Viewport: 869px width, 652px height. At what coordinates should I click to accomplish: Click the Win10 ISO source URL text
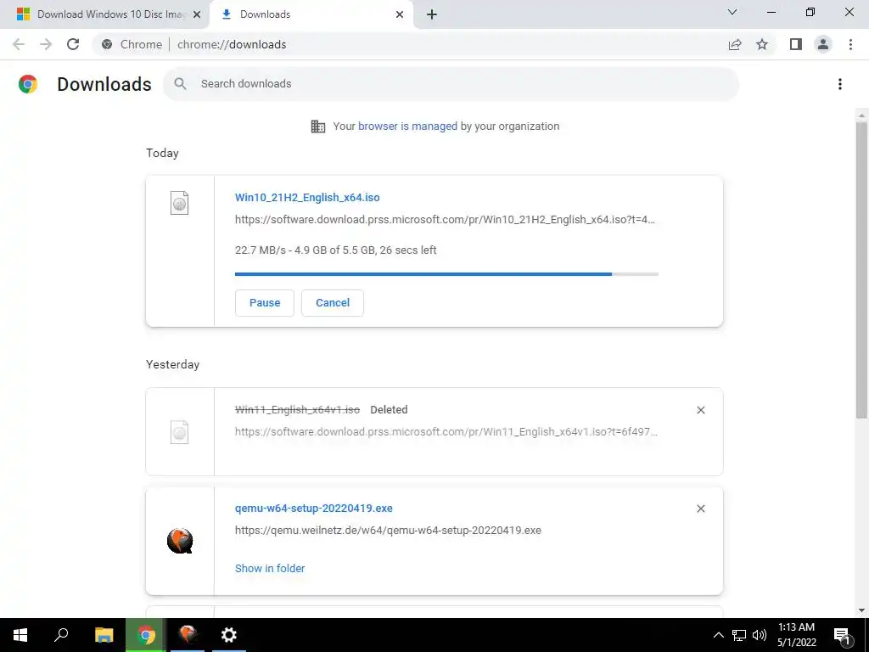click(445, 220)
